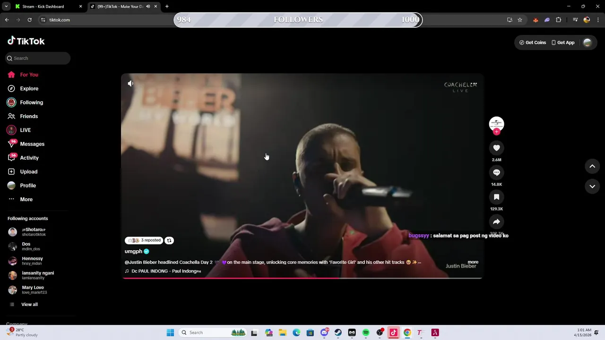Show the 3 reposted users
The image size is (605, 340).
pos(144,240)
